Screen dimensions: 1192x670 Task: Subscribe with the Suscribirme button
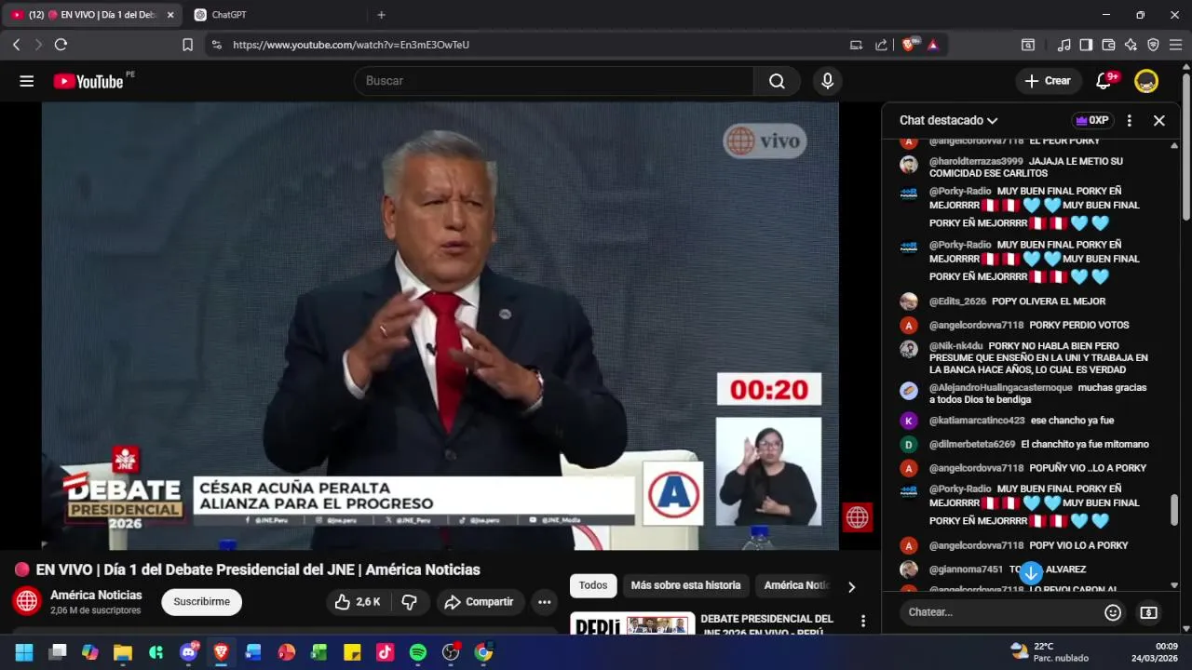click(201, 602)
